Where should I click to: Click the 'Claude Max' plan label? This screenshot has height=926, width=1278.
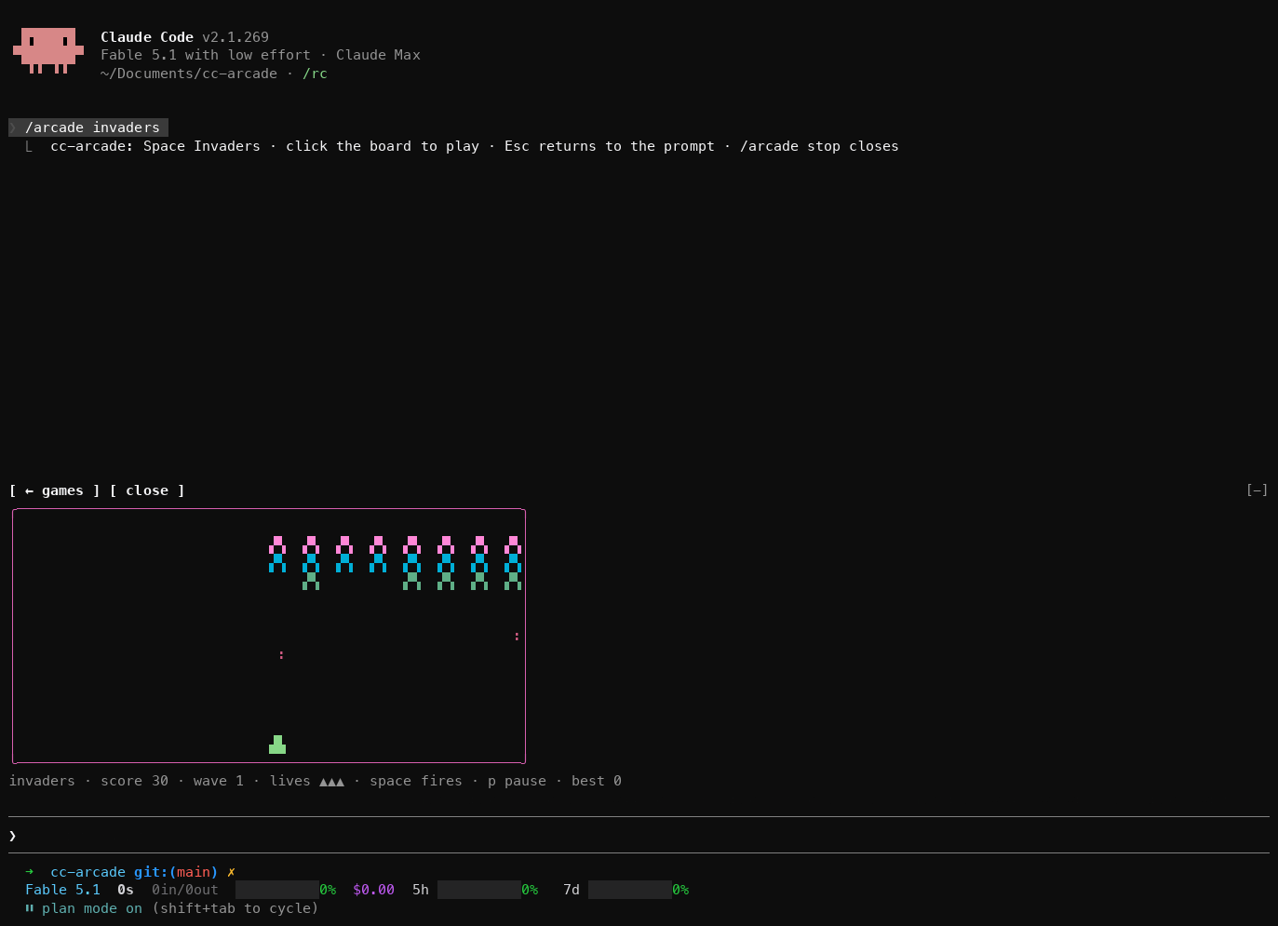coord(378,55)
